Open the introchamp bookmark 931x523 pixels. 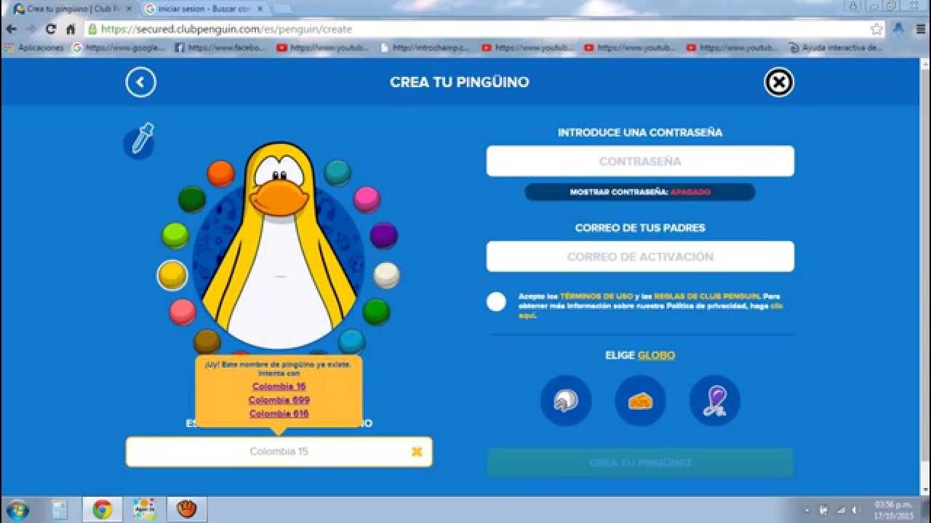[425, 48]
